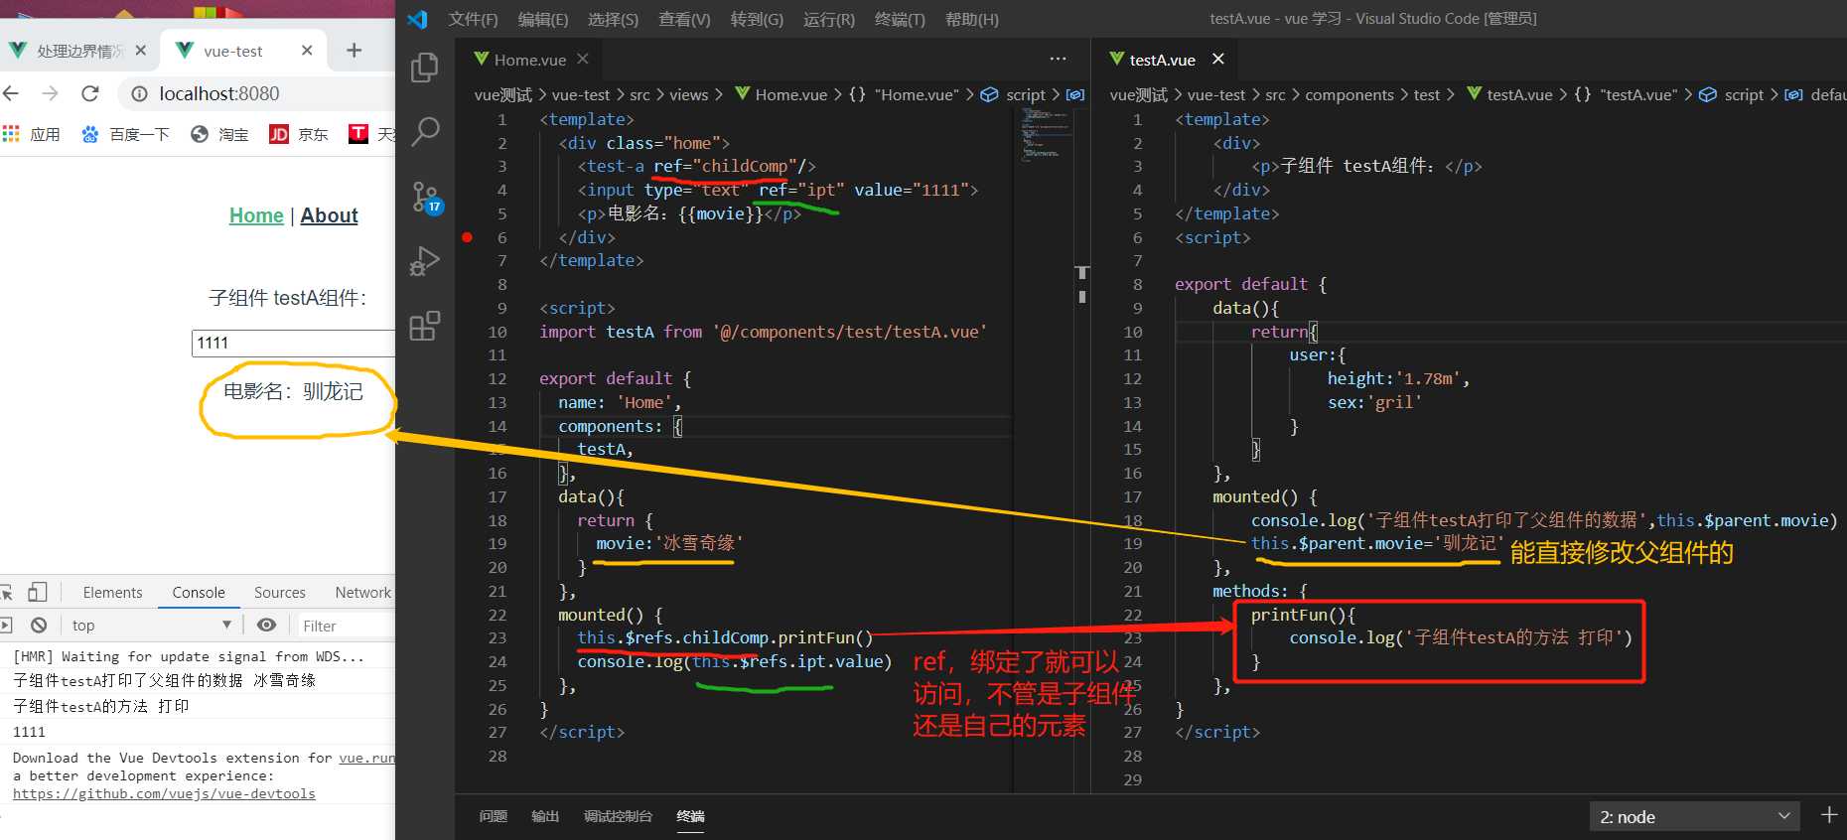This screenshot has width=1847, height=840.
Task: Open the 应用 apps bookmark
Action: coord(32,134)
